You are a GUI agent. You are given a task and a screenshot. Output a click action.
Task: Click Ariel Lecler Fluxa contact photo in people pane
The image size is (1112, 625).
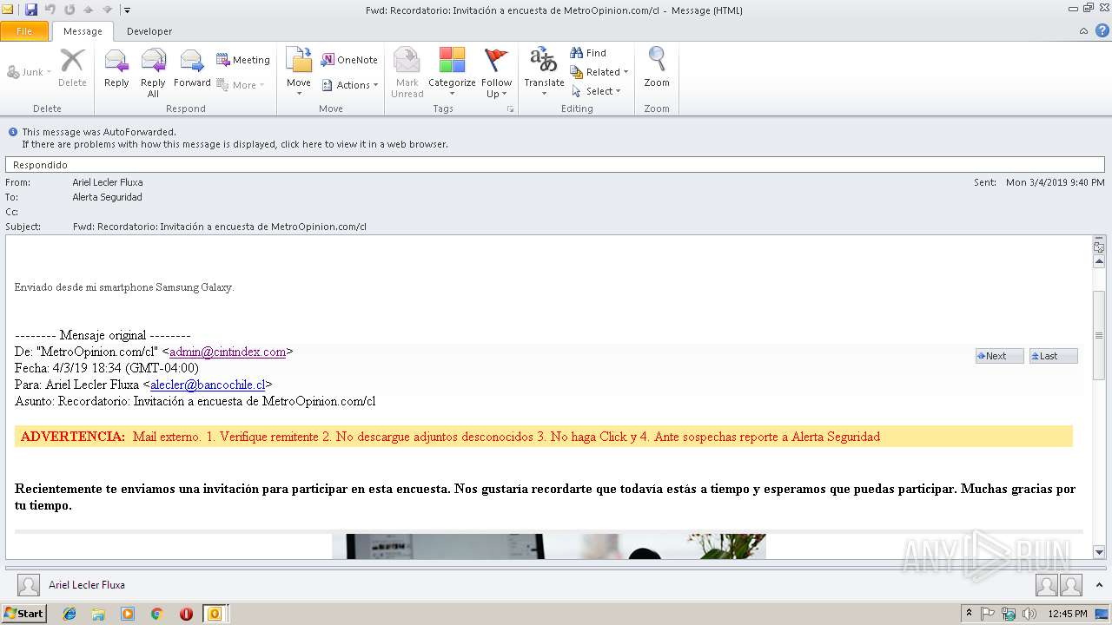(x=29, y=585)
